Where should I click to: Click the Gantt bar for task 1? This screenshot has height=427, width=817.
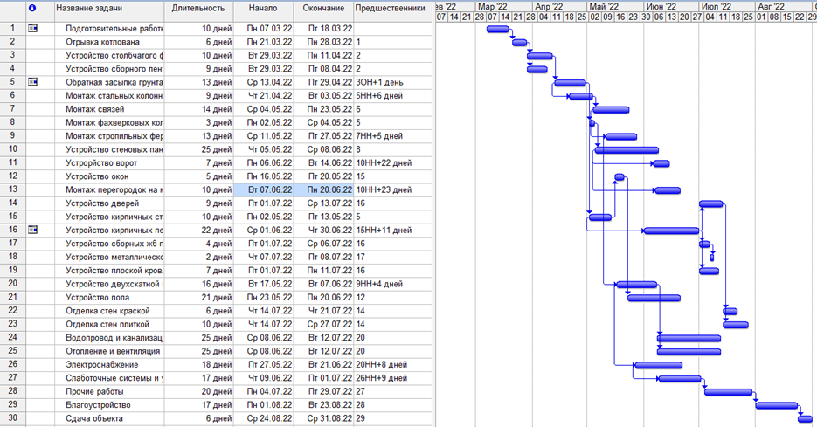(498, 29)
